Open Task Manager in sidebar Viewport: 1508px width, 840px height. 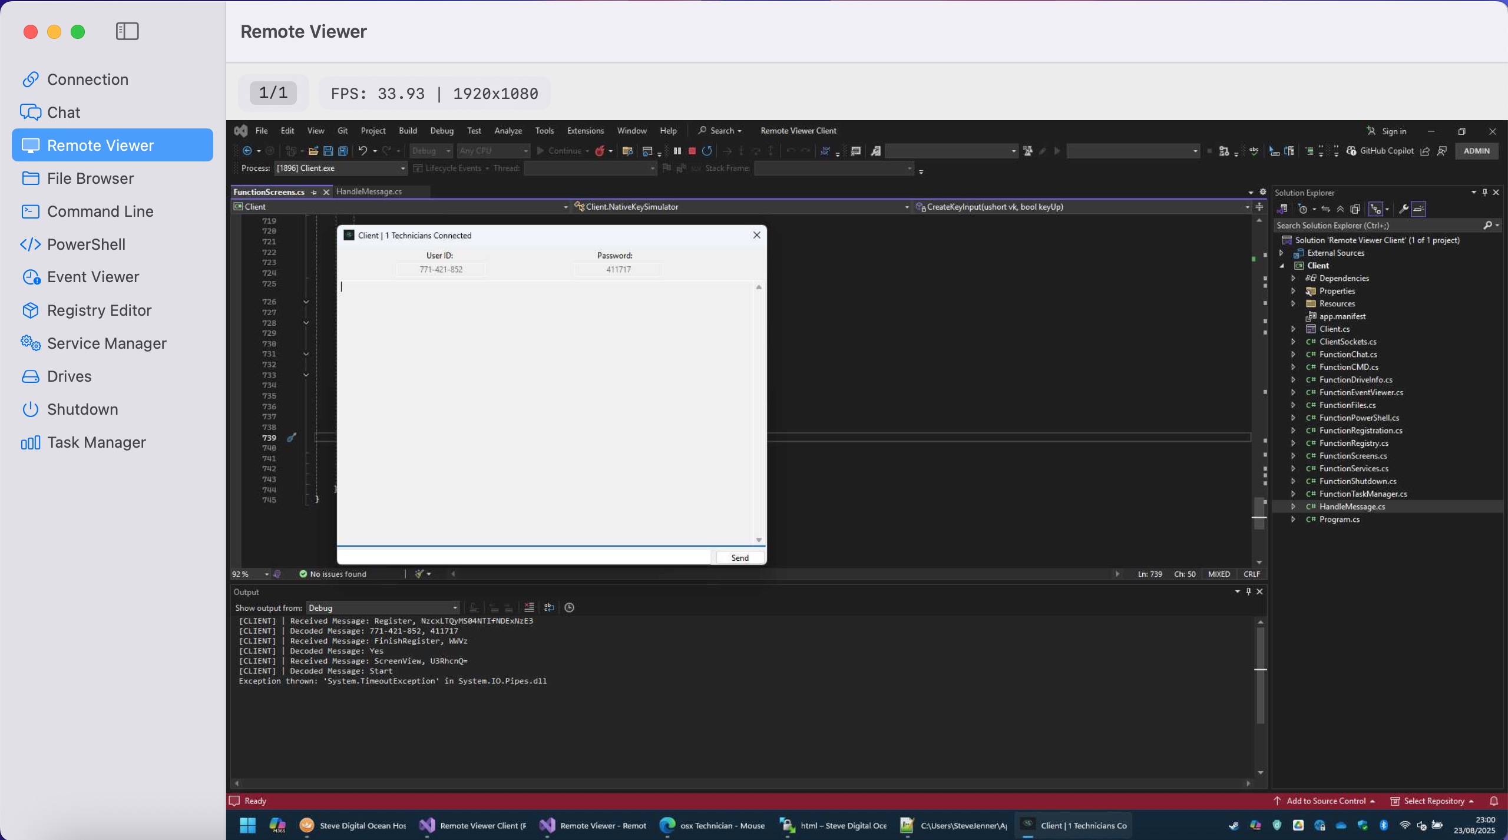[112, 442]
